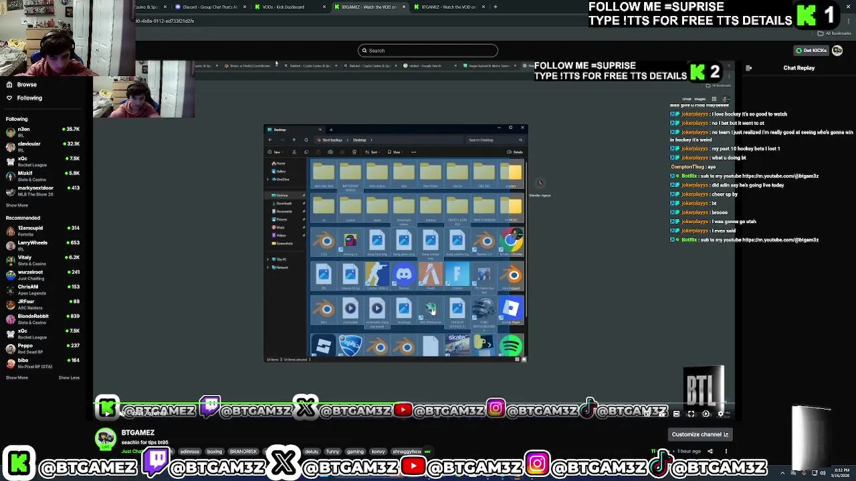
Task: Select Screenshots folder in Explorer sidebar
Action: 284,244
